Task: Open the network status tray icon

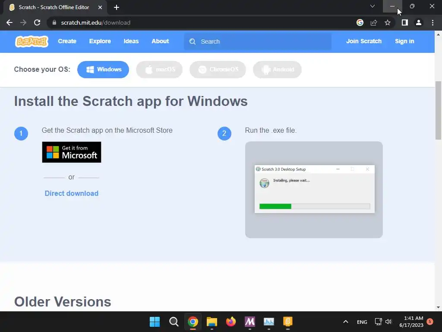Action: click(x=378, y=322)
